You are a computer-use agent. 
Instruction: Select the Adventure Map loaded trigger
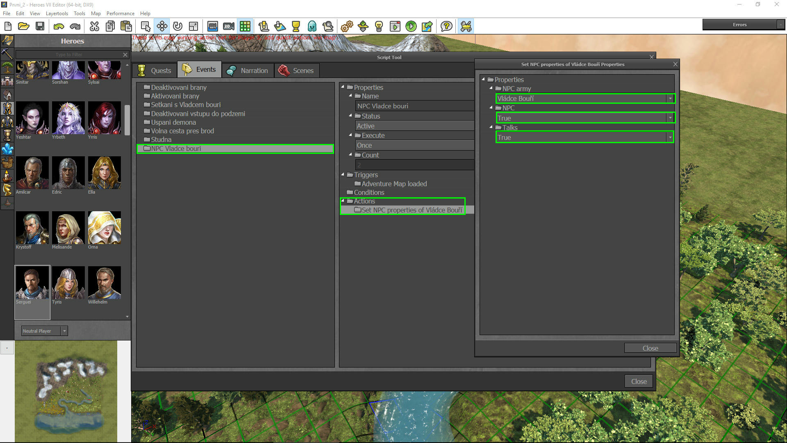394,184
